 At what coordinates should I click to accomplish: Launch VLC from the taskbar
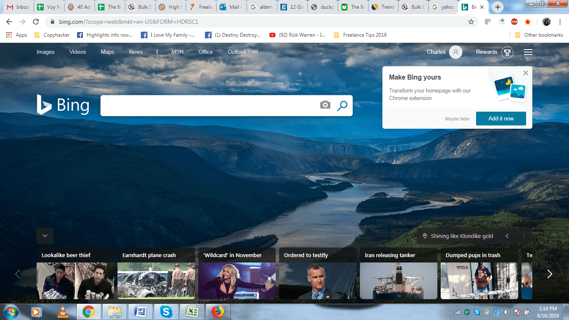(x=63, y=312)
